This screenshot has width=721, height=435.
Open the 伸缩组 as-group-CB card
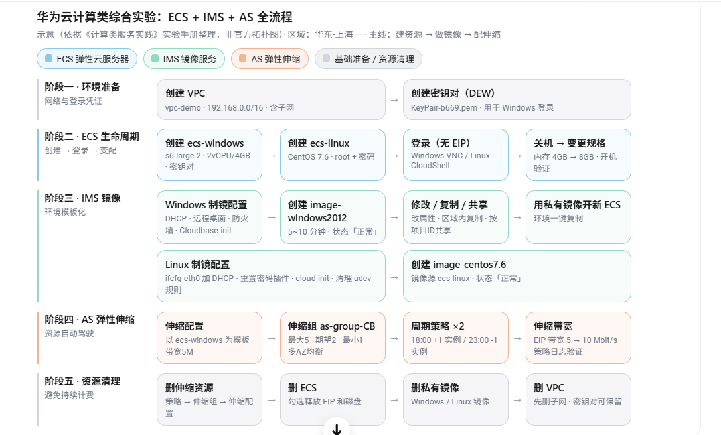point(333,338)
